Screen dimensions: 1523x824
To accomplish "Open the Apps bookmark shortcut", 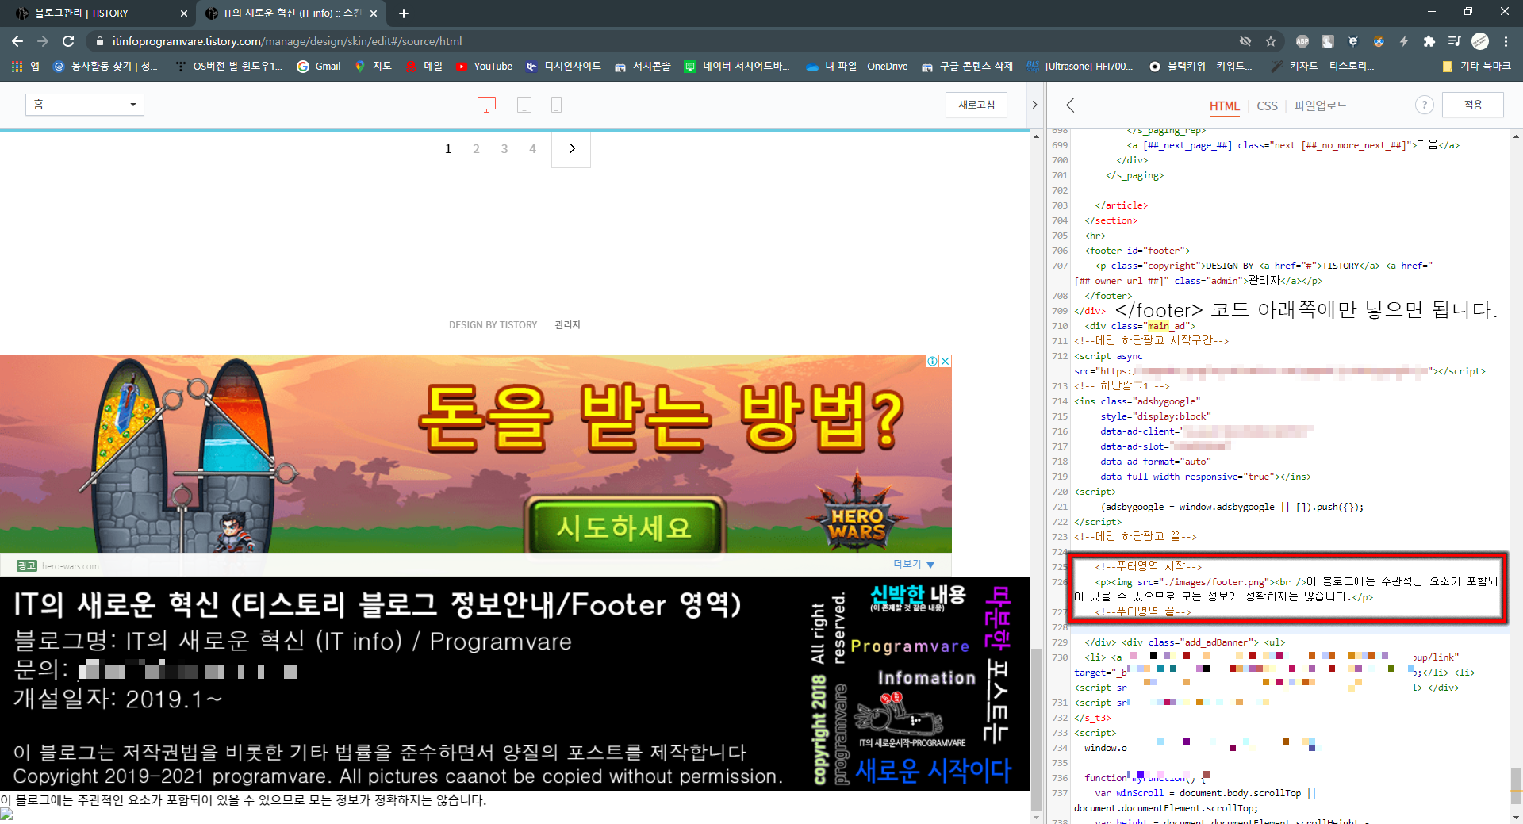I will [x=25, y=67].
